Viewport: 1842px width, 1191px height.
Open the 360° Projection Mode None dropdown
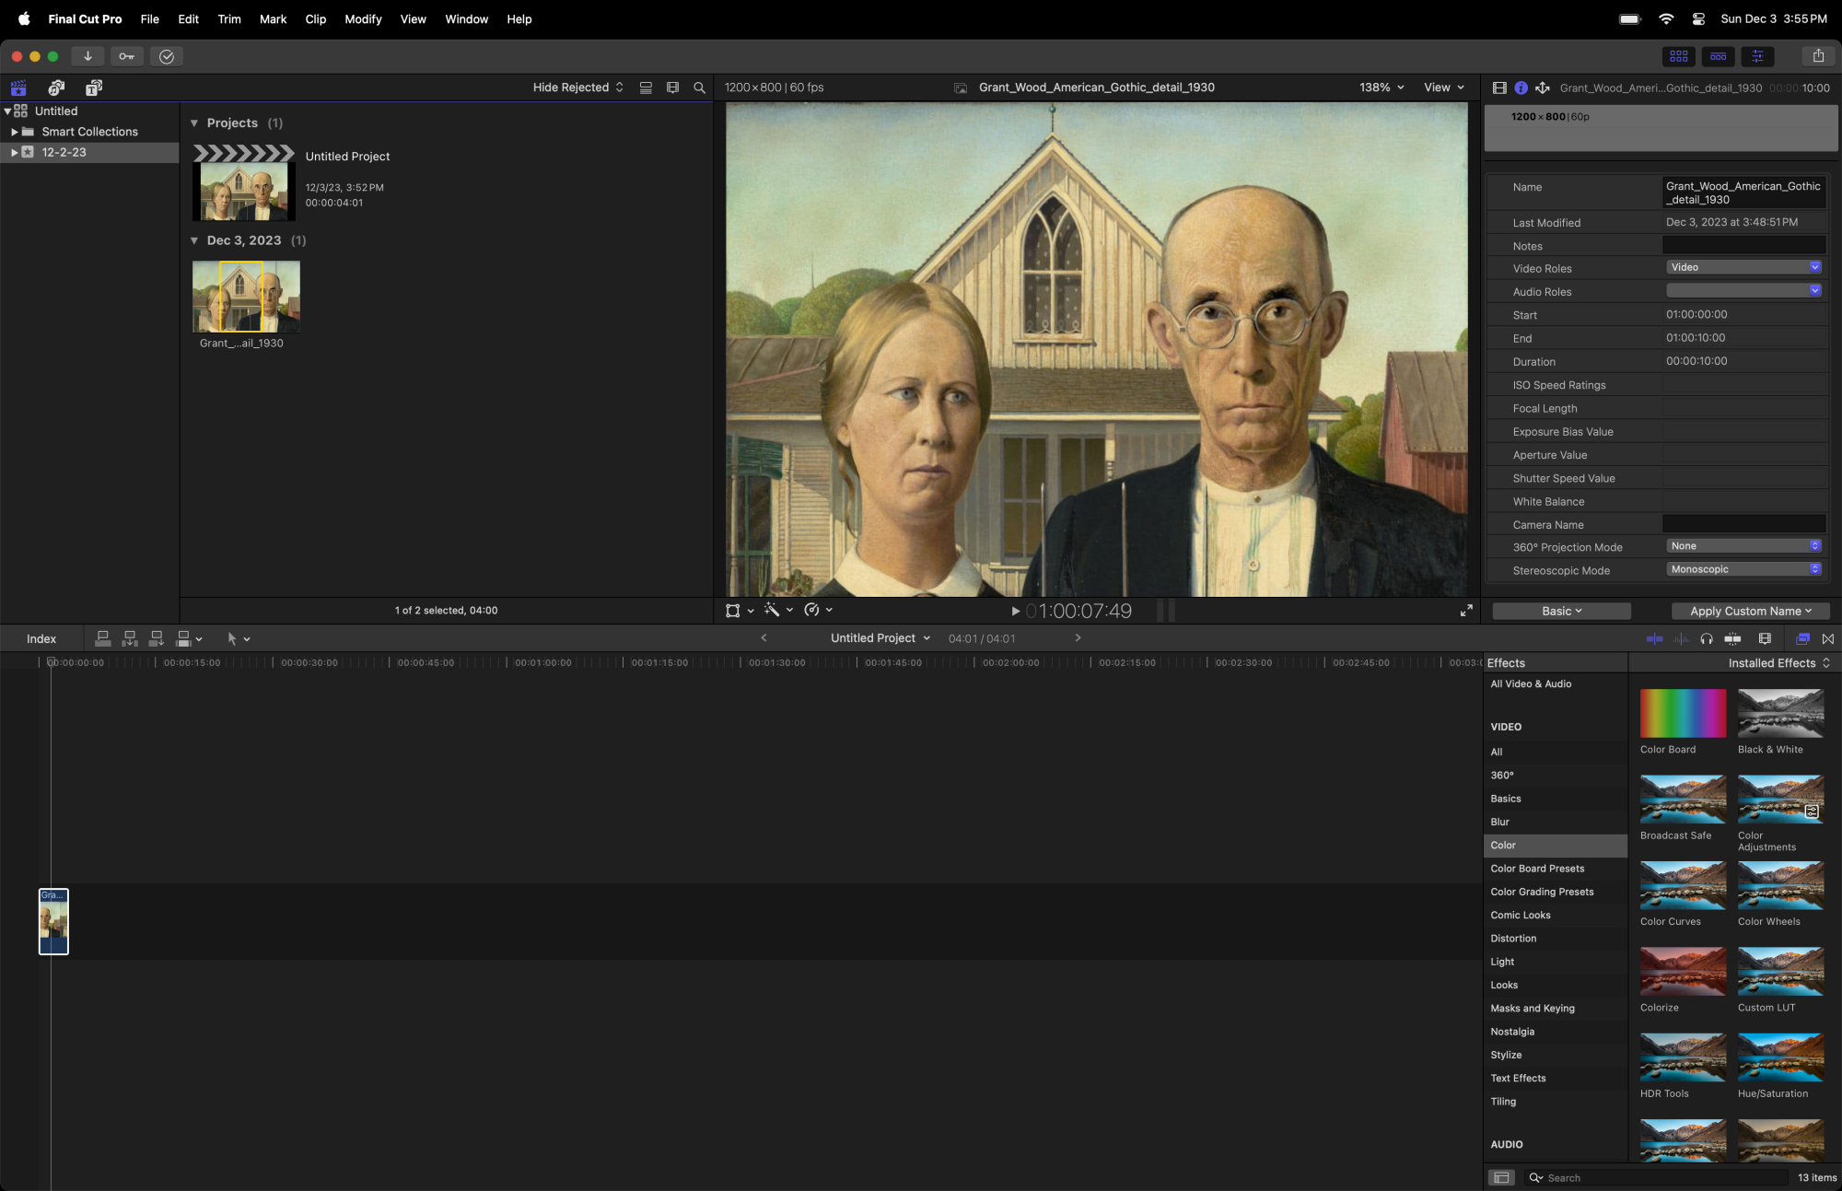1743,546
